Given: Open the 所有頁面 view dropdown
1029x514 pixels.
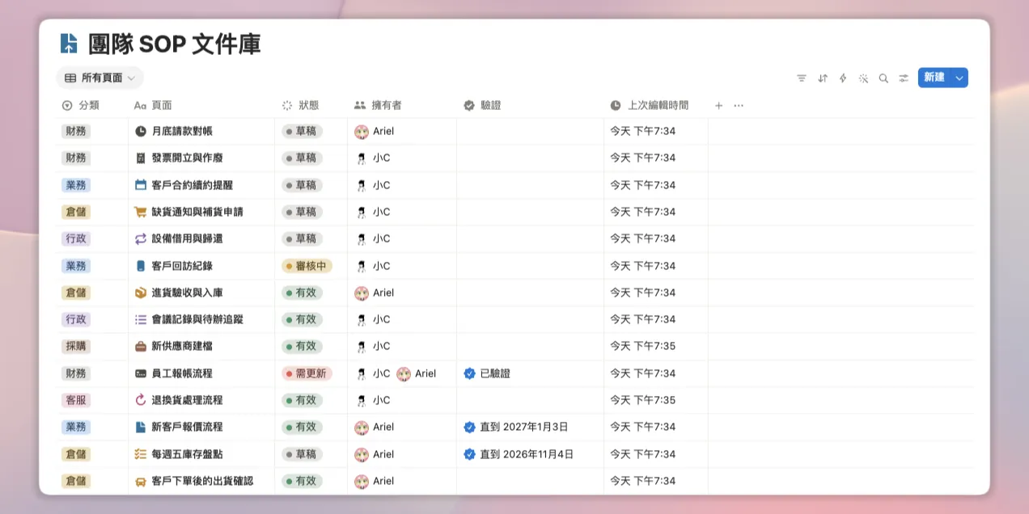Looking at the screenshot, I should (100, 78).
